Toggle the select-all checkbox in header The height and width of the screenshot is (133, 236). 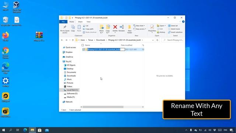83,45
